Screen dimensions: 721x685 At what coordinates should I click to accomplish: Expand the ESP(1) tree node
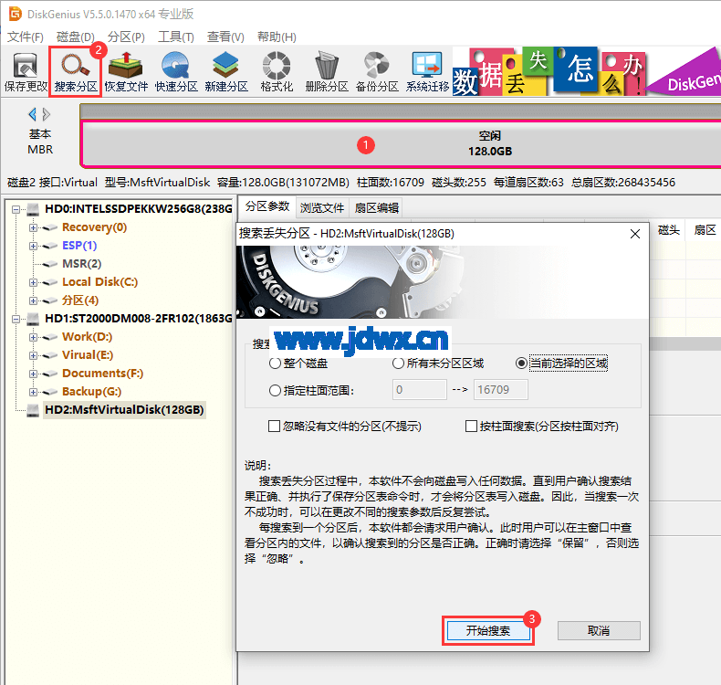coord(33,246)
